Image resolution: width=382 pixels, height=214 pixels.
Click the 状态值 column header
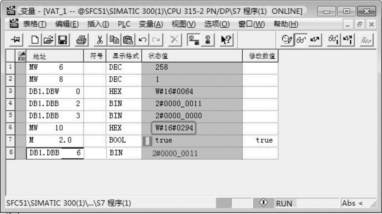point(192,55)
